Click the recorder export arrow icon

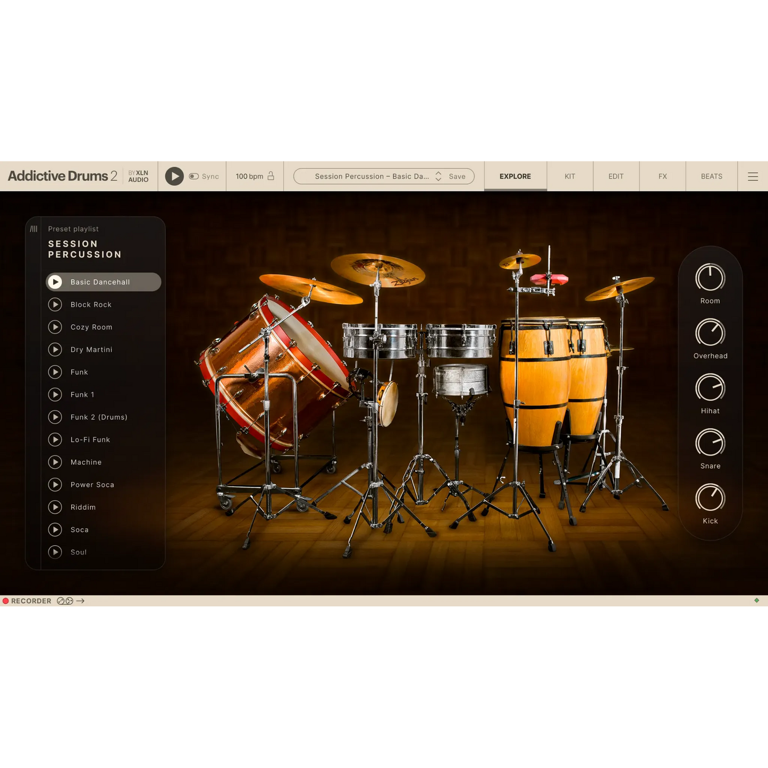[x=80, y=601]
